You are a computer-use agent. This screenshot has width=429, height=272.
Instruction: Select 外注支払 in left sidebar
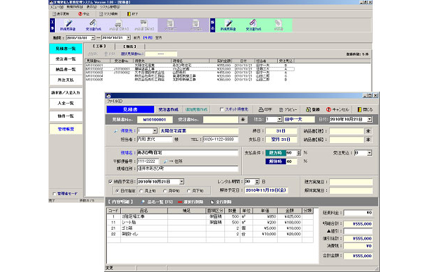click(x=65, y=80)
